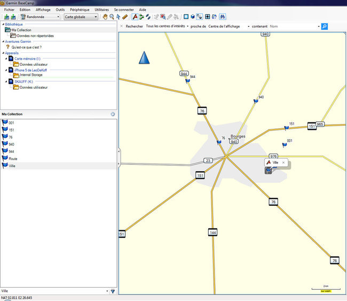347x301 pixels.
Task: Click Qu'est-ce que c'est ? link
Action: 27,47
